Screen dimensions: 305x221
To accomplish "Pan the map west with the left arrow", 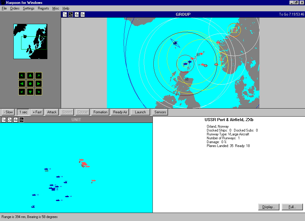I will tap(22, 84).
